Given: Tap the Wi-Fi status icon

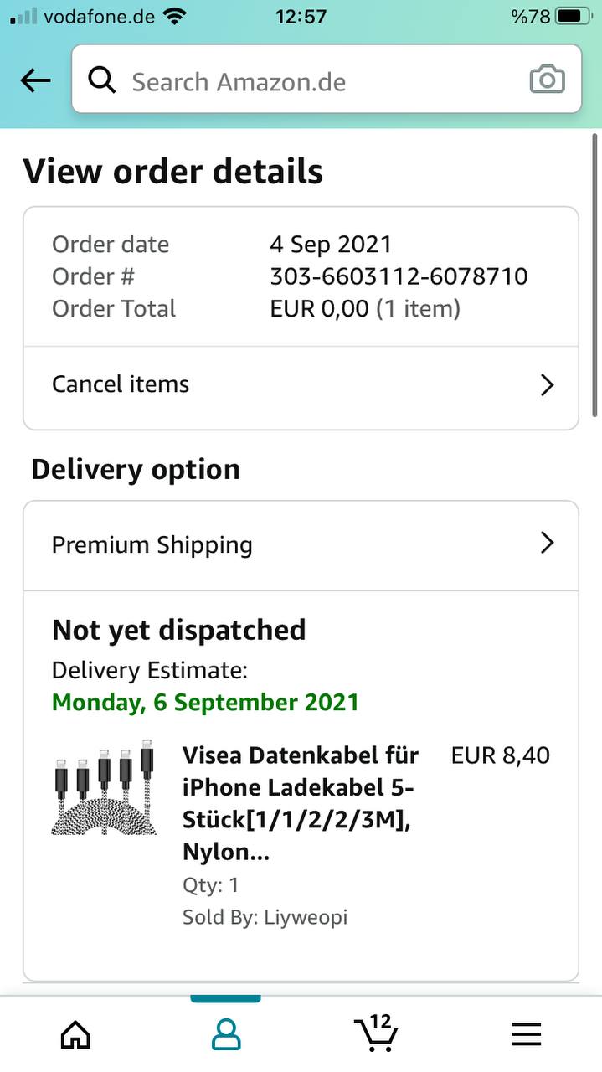Looking at the screenshot, I should [175, 16].
